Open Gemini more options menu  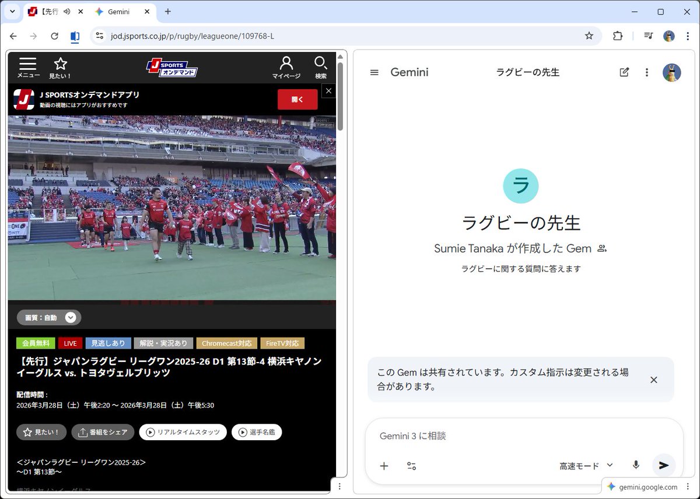(x=646, y=72)
